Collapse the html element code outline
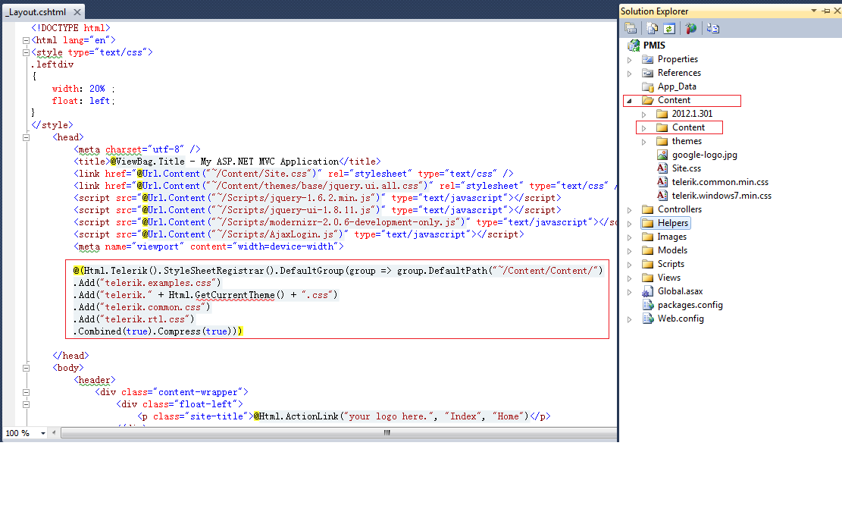The width and height of the screenshot is (842, 518). tap(26, 40)
